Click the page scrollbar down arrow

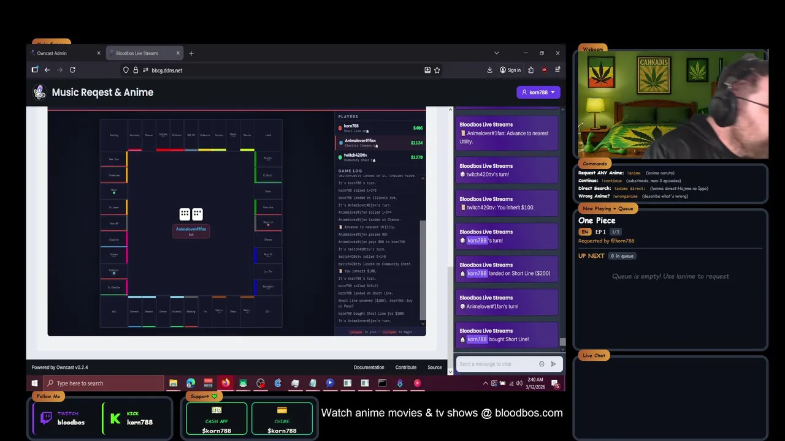[450, 371]
